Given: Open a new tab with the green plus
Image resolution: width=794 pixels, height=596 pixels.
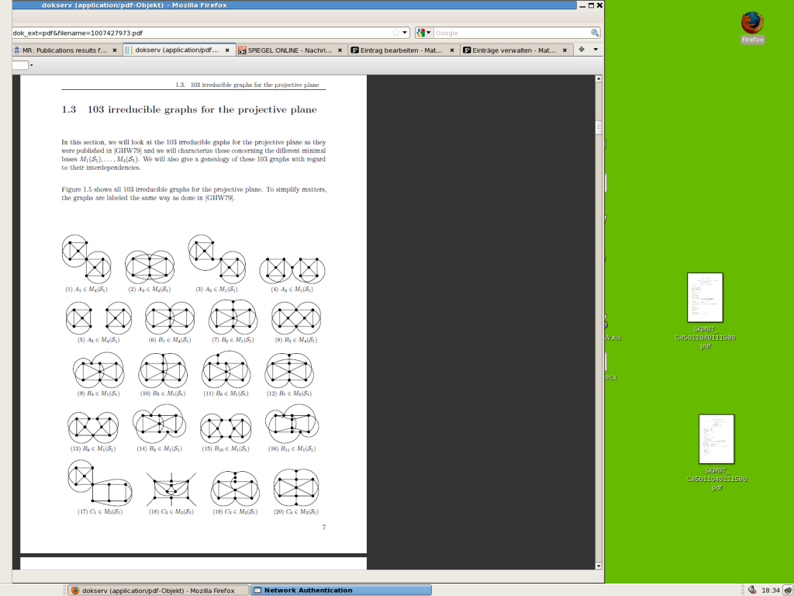Looking at the screenshot, I should click(x=582, y=50).
